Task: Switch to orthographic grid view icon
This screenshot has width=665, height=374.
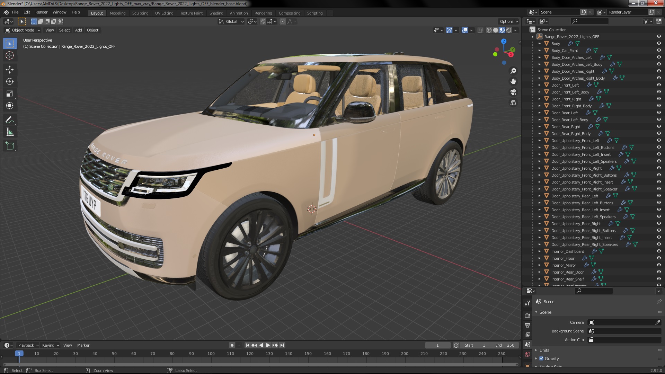Action: (513, 103)
